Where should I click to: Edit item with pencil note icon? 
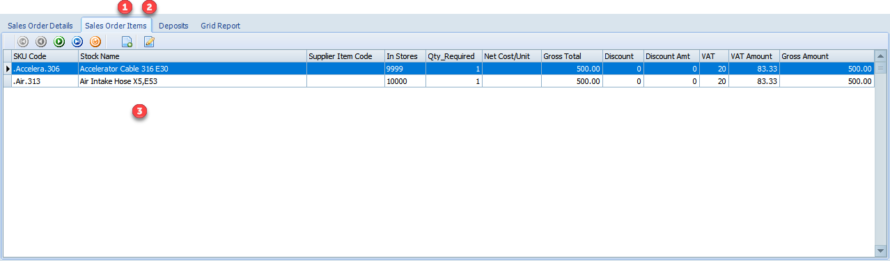[149, 42]
